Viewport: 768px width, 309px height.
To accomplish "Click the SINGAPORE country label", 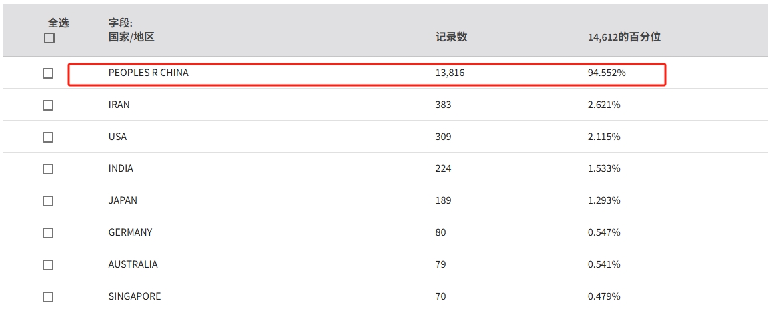I will click(x=134, y=296).
